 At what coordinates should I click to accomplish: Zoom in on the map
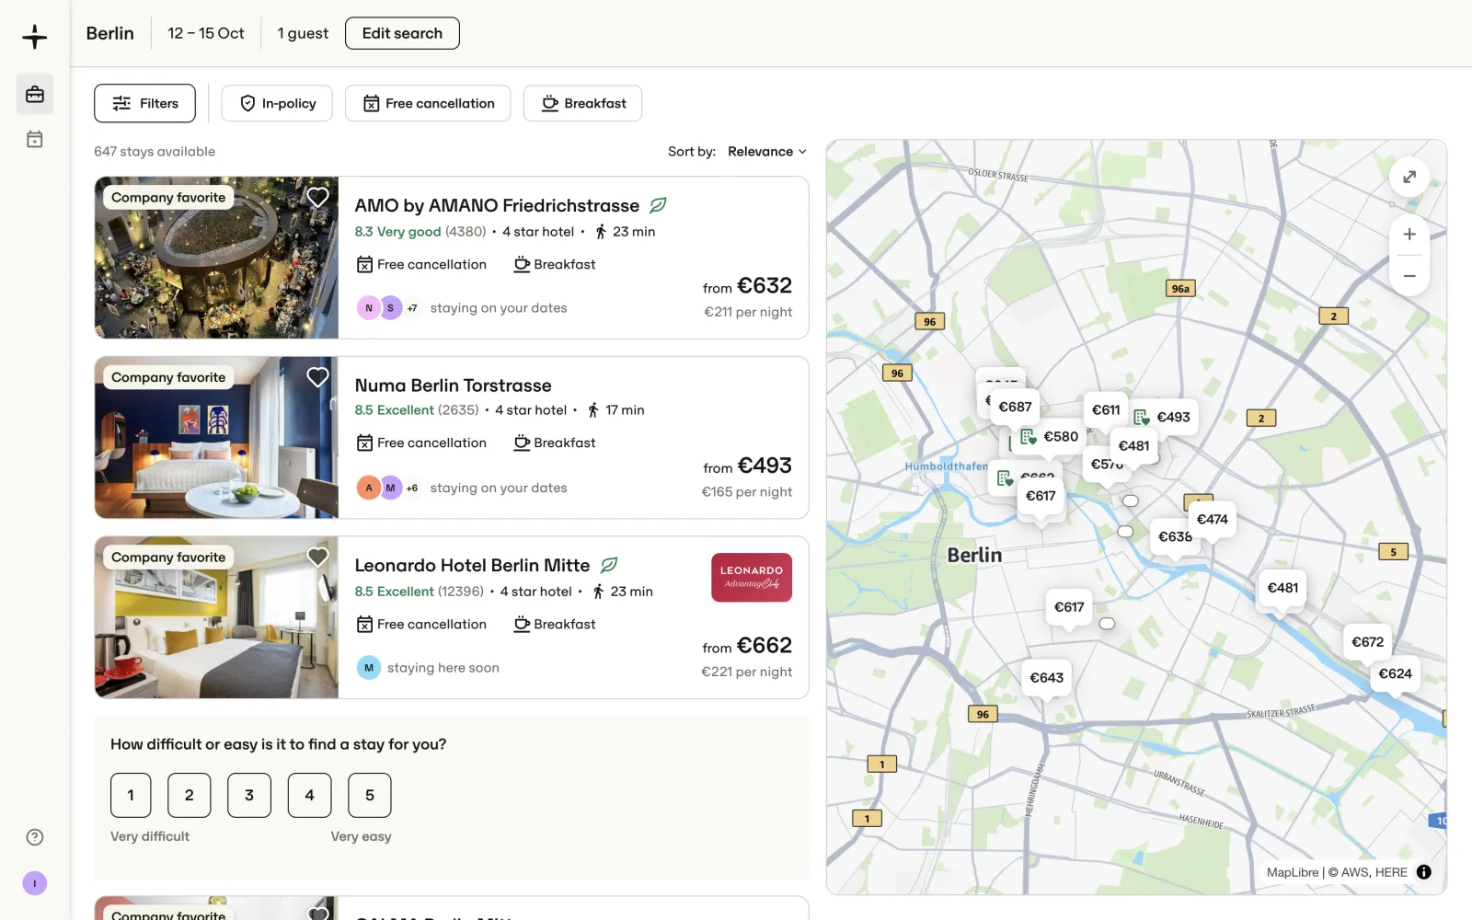[x=1409, y=235]
